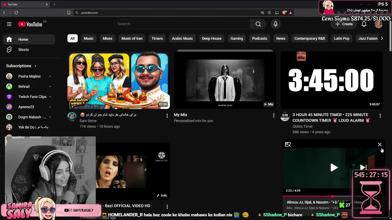
Task: Open the notifications bell
Action: pyautogui.click(x=364, y=24)
